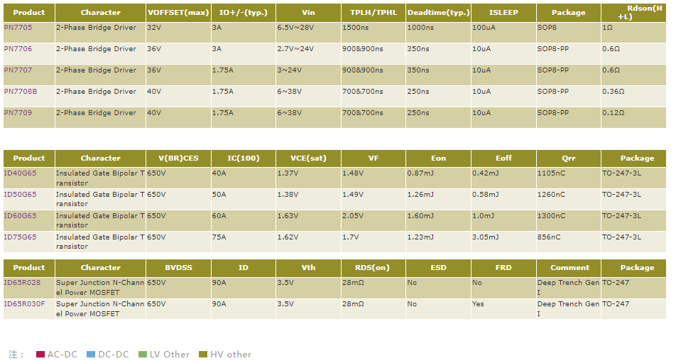Open the PN7708B product page
Image resolution: width=676 pixels, height=361 pixels.
click(x=20, y=92)
